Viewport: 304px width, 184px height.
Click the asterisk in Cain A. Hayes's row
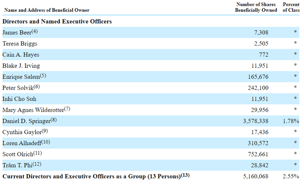coord(295,54)
